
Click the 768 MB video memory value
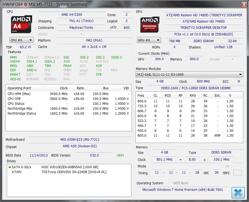175,41
